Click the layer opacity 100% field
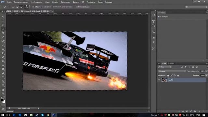208x117 pixels. pos(202,71)
